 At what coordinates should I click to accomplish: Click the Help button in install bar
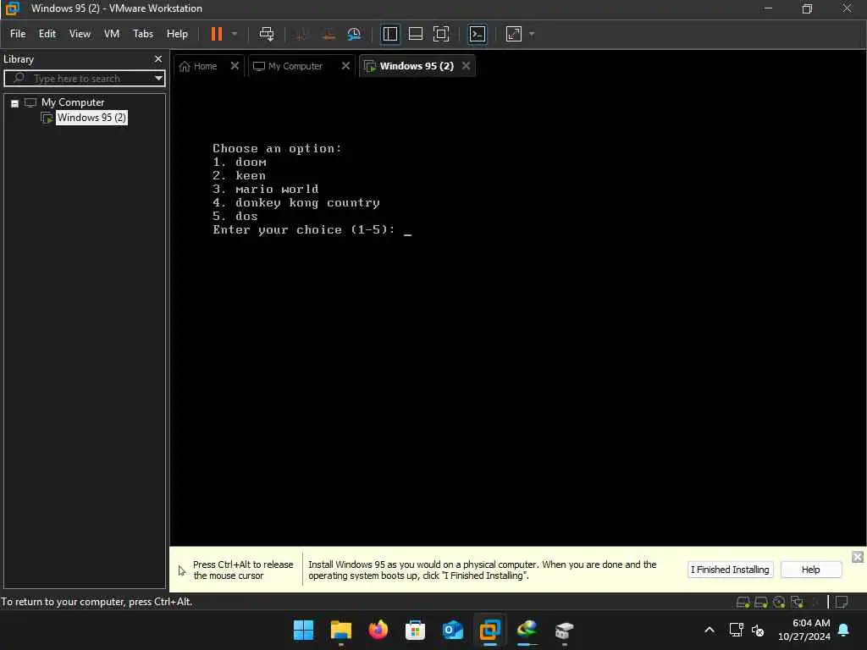click(x=810, y=570)
